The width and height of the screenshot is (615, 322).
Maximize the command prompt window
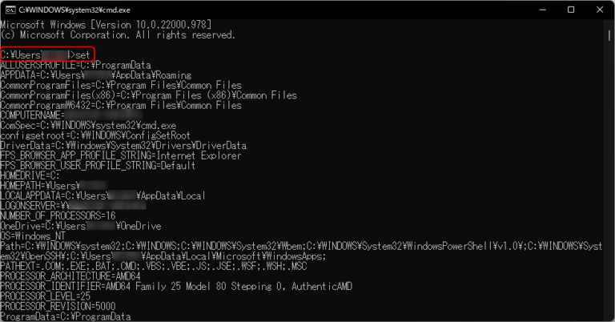570,10
